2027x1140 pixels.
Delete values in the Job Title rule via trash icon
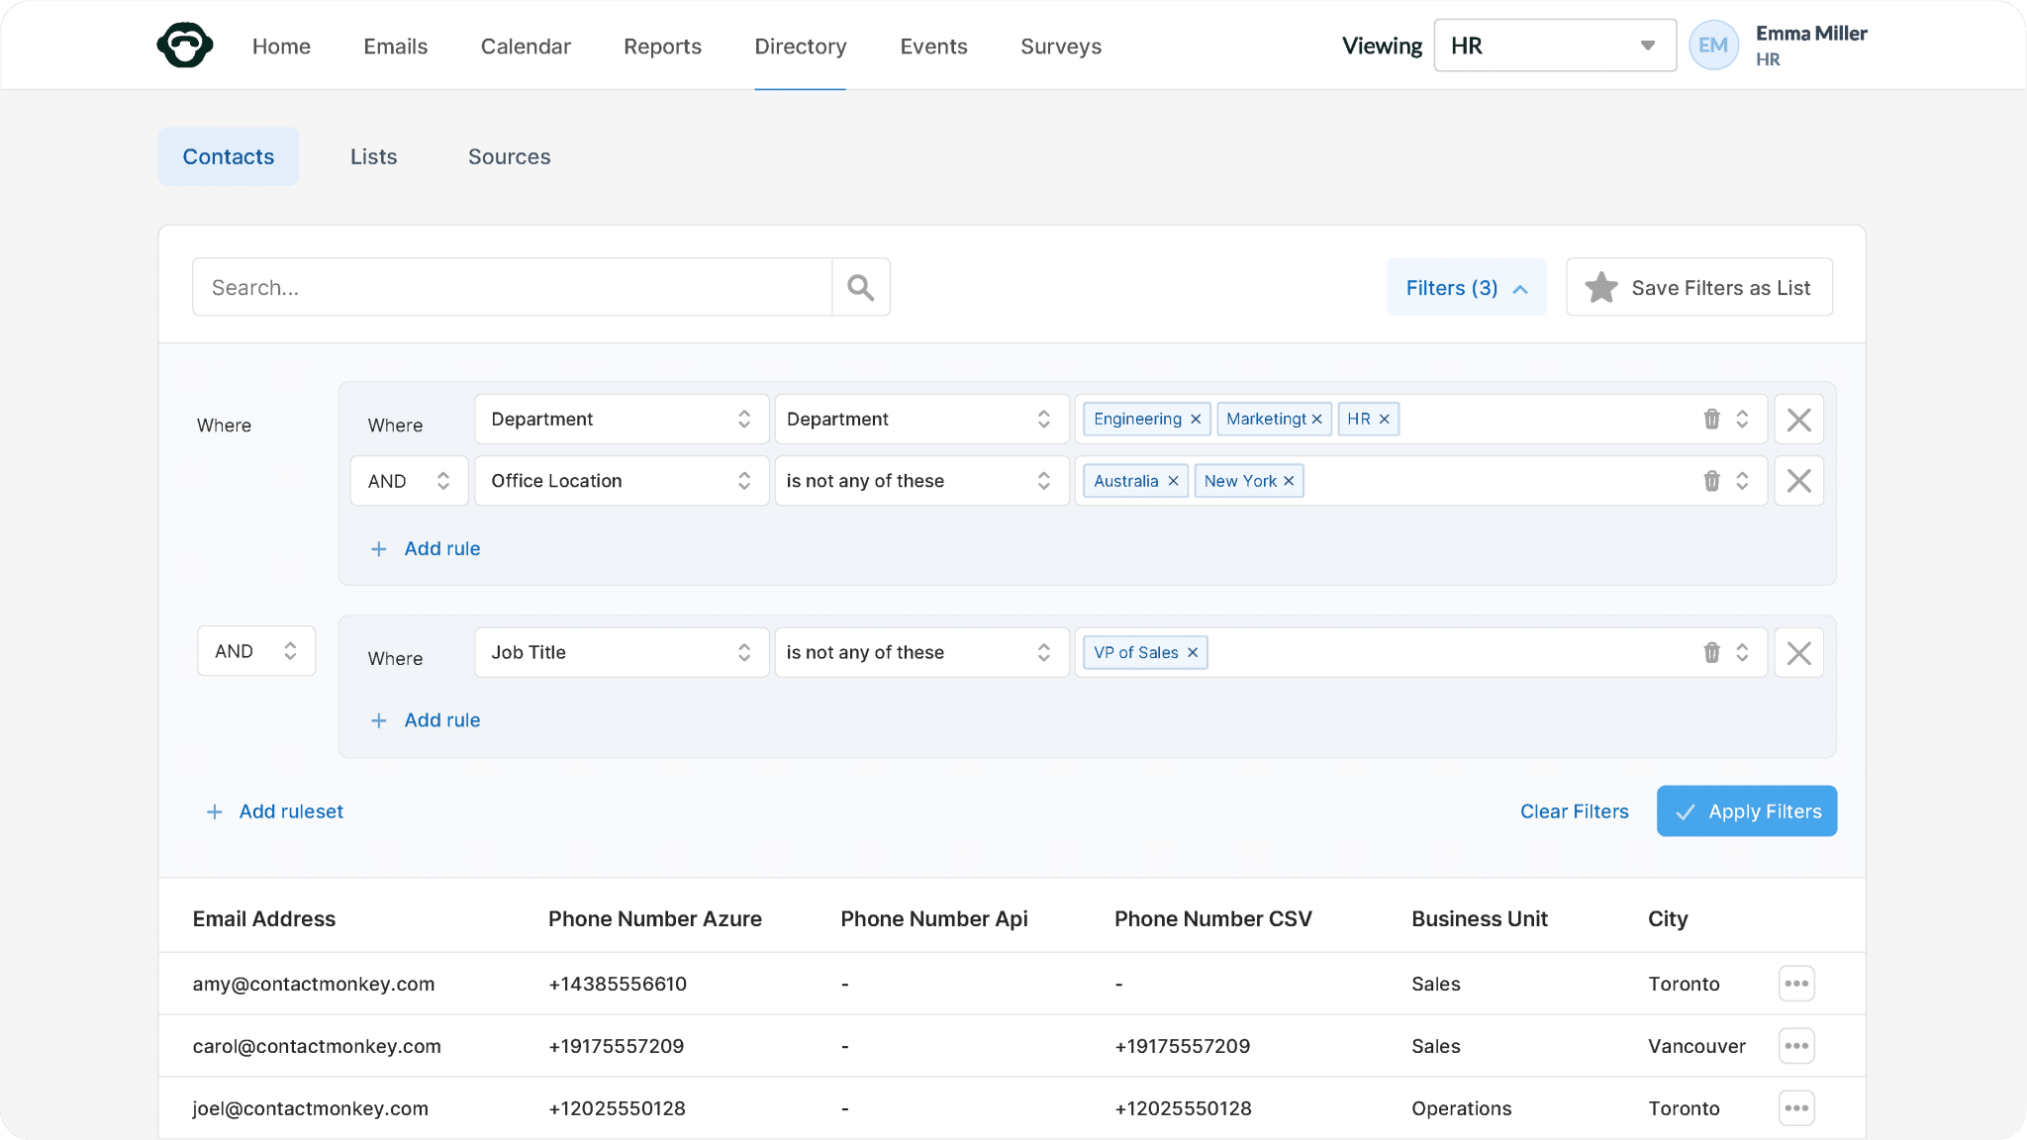click(1711, 652)
